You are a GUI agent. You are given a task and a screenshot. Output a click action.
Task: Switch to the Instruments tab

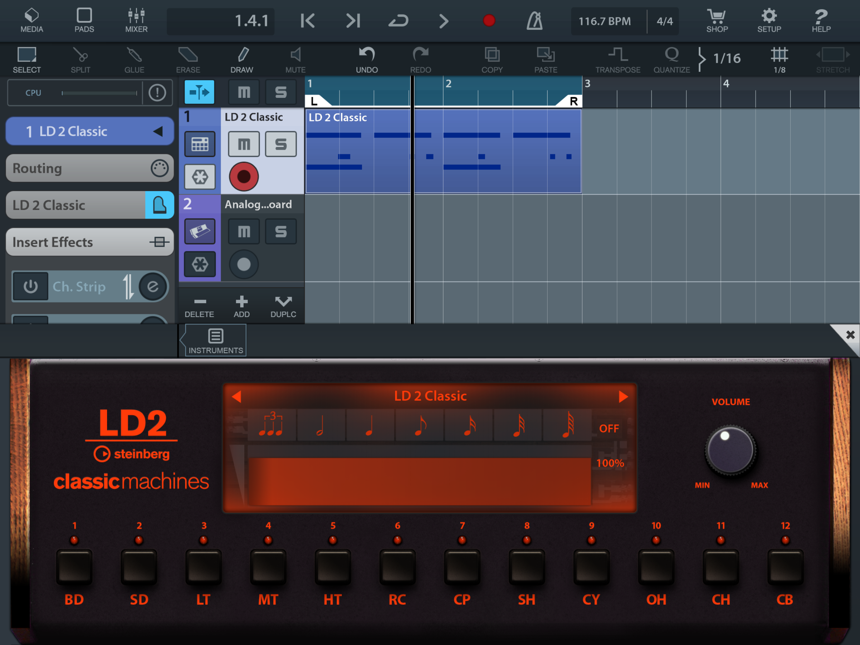coord(216,341)
